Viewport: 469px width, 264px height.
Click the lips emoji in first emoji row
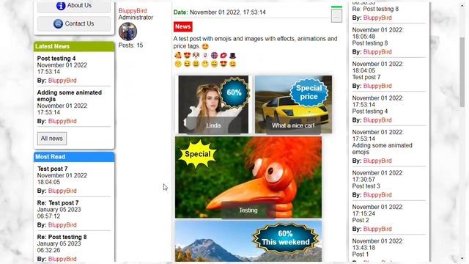tap(224, 56)
